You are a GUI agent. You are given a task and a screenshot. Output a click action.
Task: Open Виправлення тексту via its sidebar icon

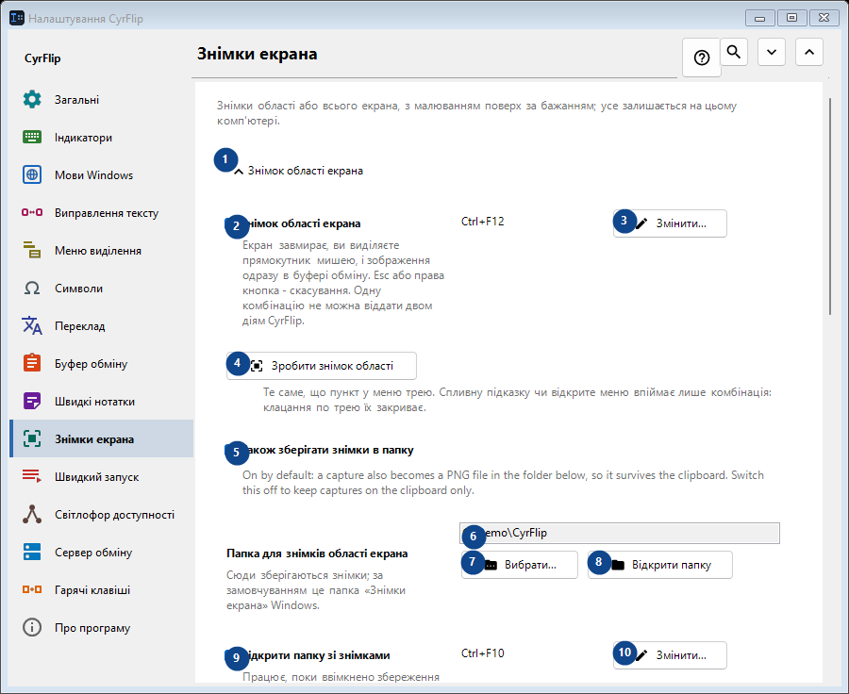pyautogui.click(x=32, y=213)
